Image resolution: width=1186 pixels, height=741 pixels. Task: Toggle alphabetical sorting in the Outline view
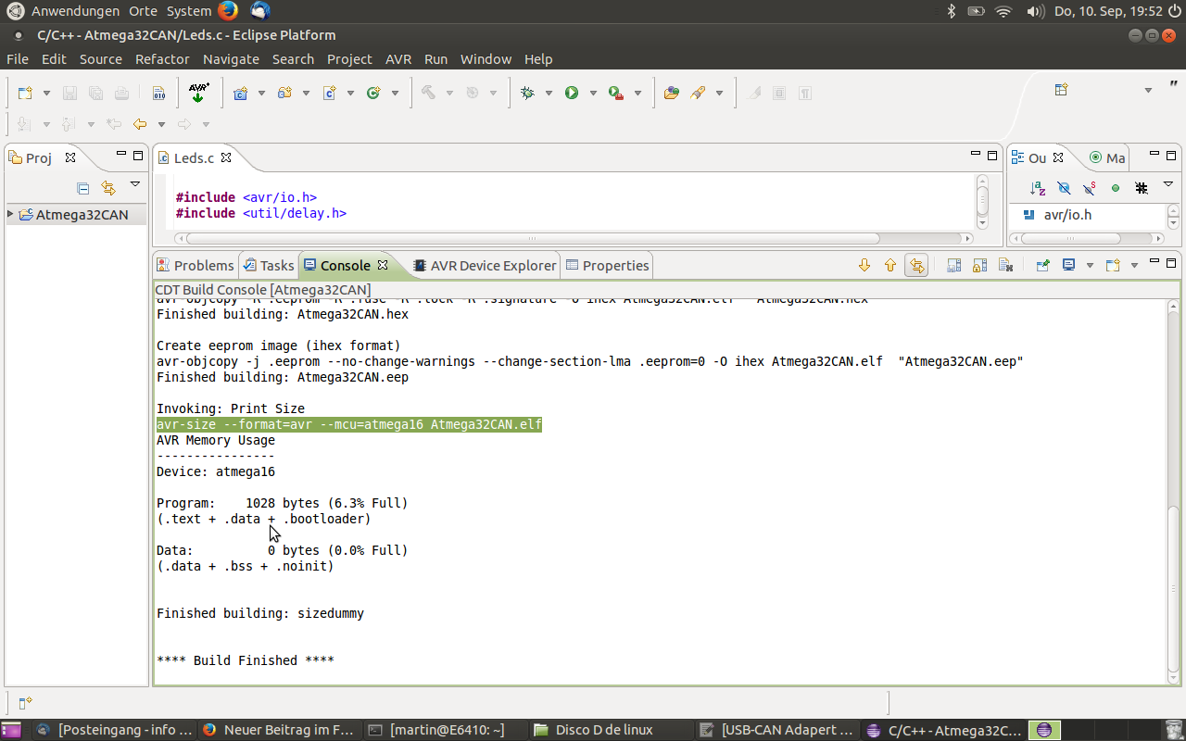point(1038,186)
